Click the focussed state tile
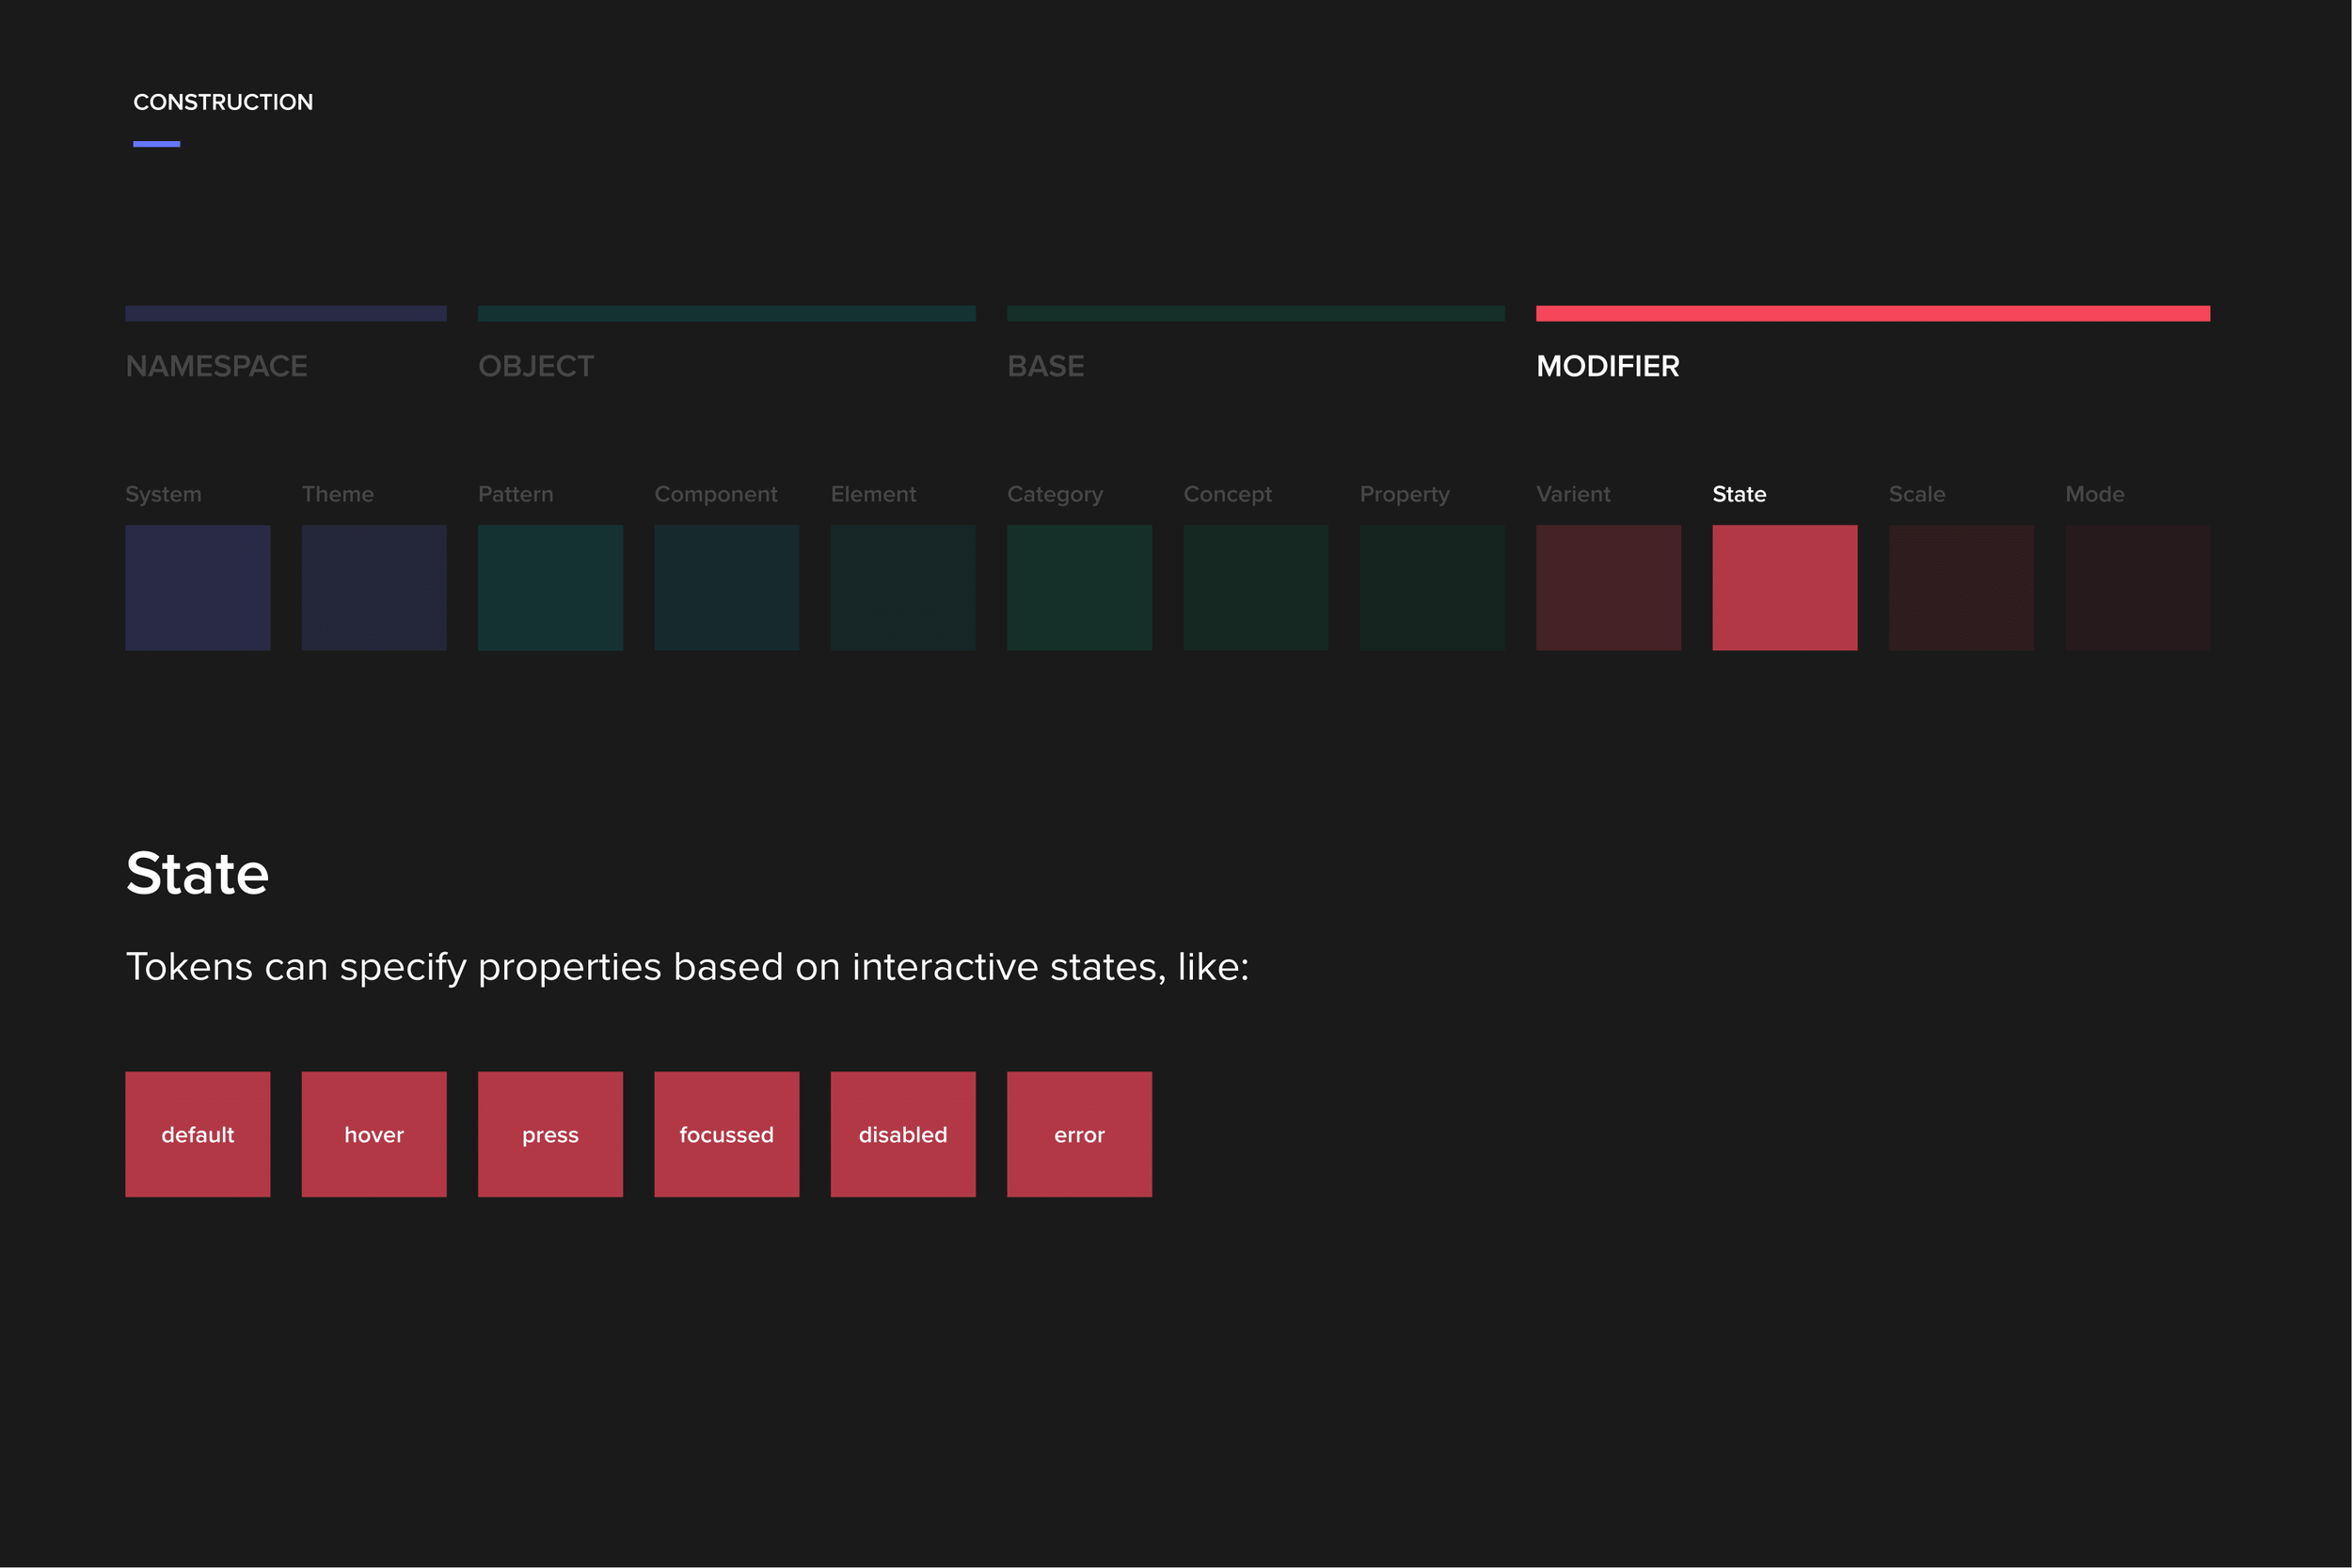 click(x=726, y=1134)
